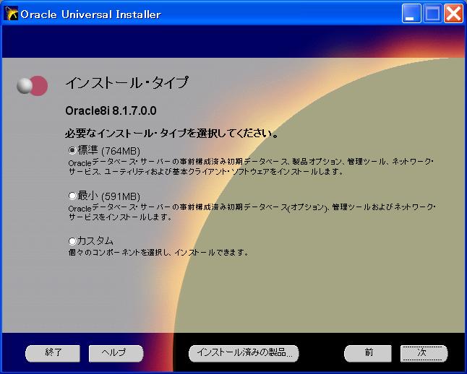Click the インストール・タイプ heading

pos(127,83)
